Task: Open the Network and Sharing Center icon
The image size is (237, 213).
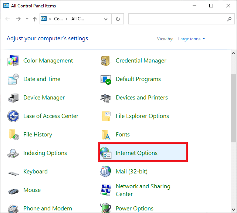Action: [106, 190]
